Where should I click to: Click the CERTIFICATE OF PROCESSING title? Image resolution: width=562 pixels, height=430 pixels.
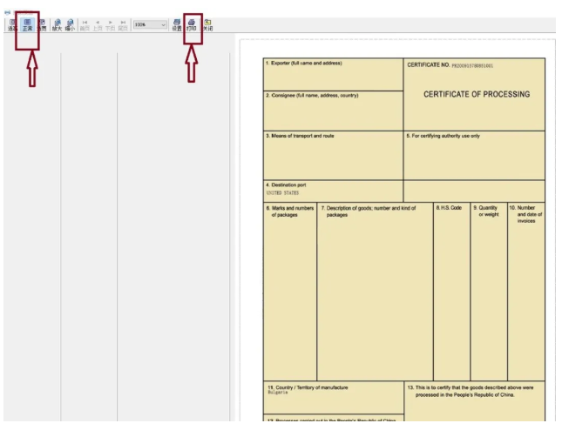(476, 95)
